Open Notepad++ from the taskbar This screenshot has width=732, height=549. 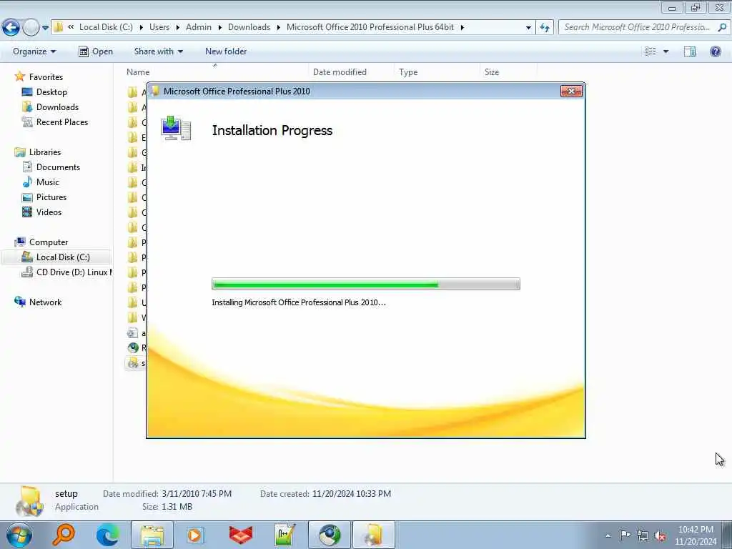click(285, 535)
